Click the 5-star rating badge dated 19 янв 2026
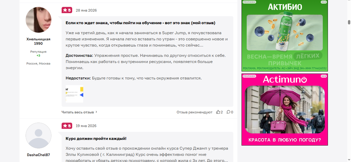The image size is (351, 162). tap(67, 126)
